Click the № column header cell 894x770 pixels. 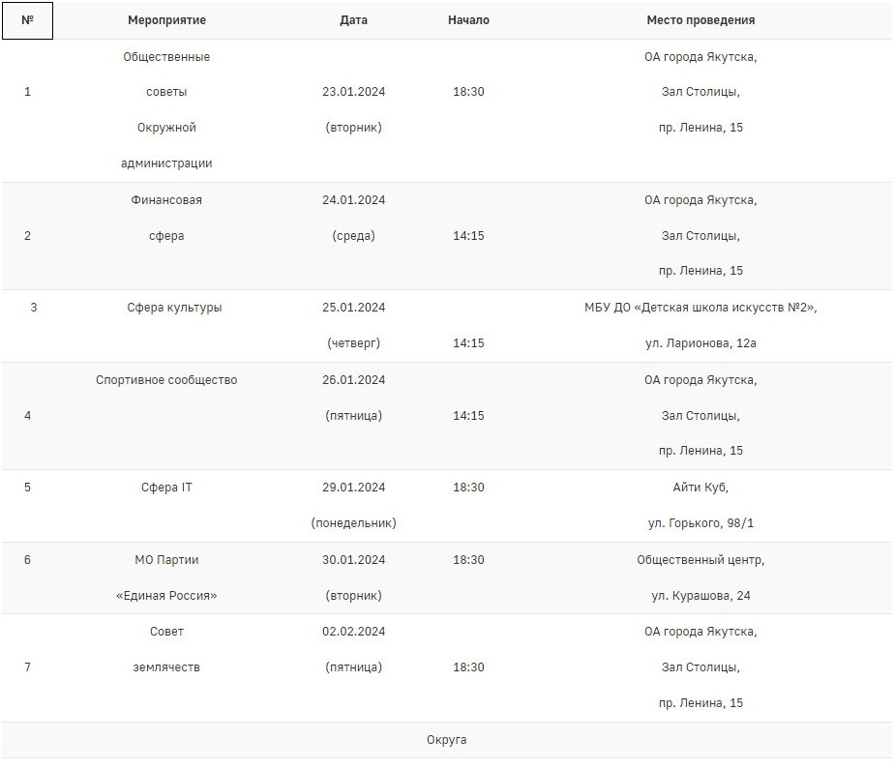tap(27, 20)
